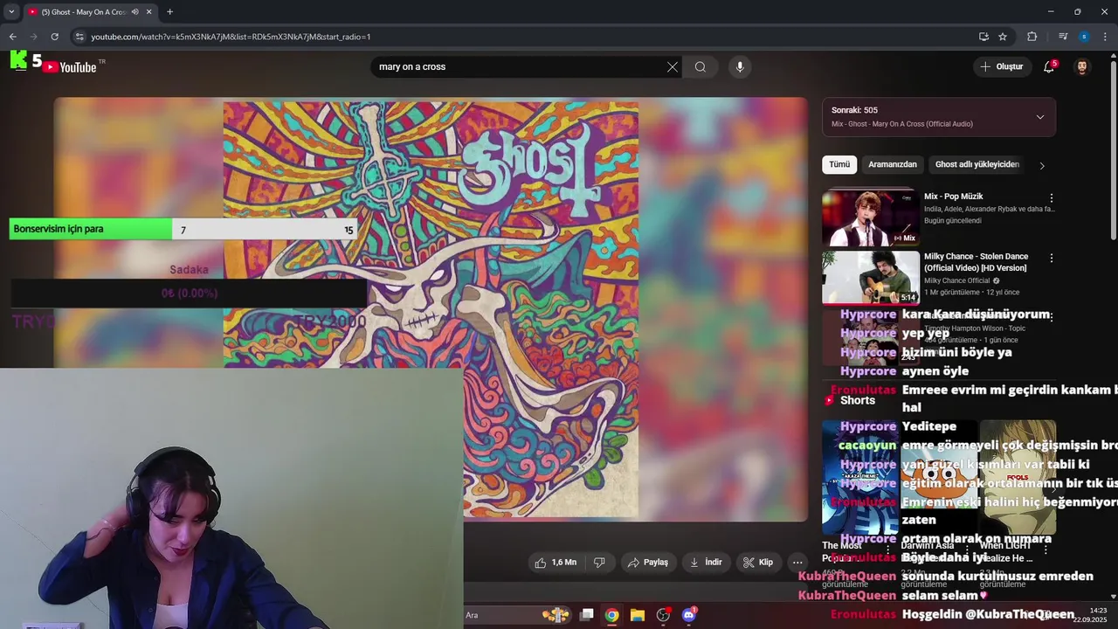Go to the YouTube home logo
Screen dimensions: 1118x629
[71, 67]
